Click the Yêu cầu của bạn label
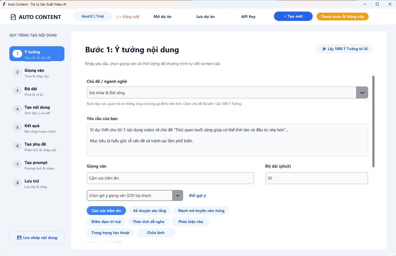The height and width of the screenshot is (256, 396). [102, 119]
